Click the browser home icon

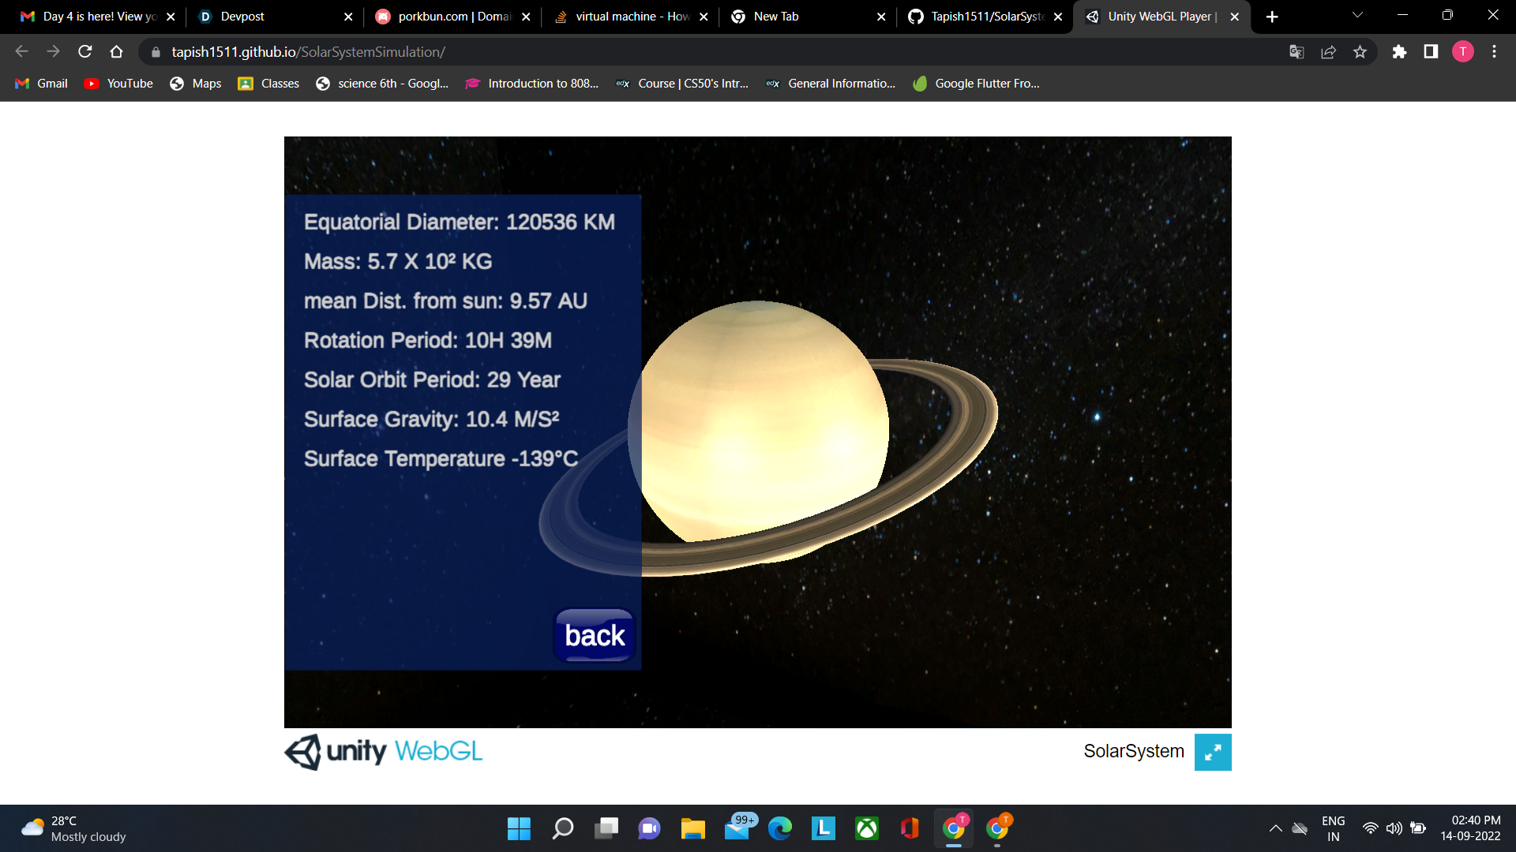(x=116, y=52)
